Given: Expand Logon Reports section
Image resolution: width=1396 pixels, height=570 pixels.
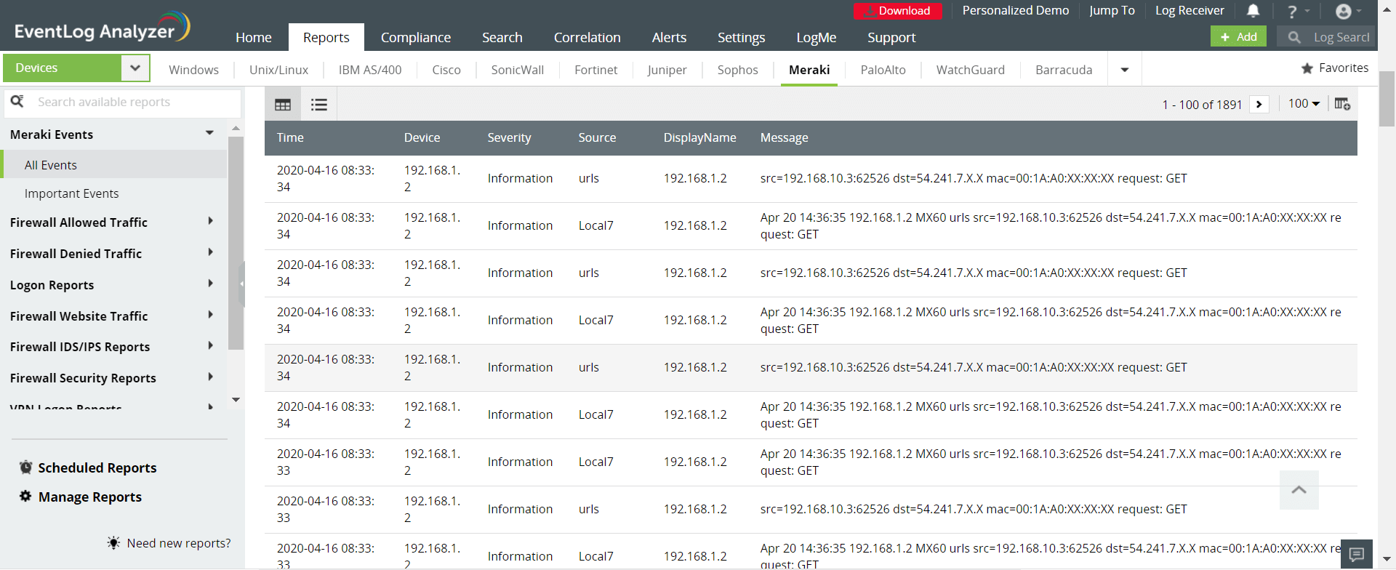Looking at the screenshot, I should (x=210, y=284).
